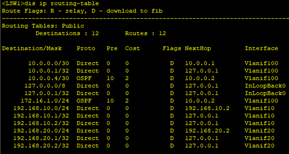
Task: Click "Vlanif20" in the 192.168.20.2/32 row
Action: [259, 146]
